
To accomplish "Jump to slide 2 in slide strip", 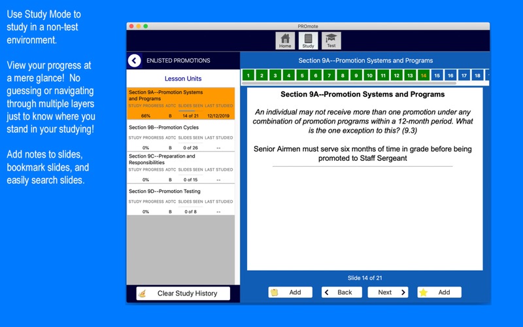I will click(x=262, y=75).
